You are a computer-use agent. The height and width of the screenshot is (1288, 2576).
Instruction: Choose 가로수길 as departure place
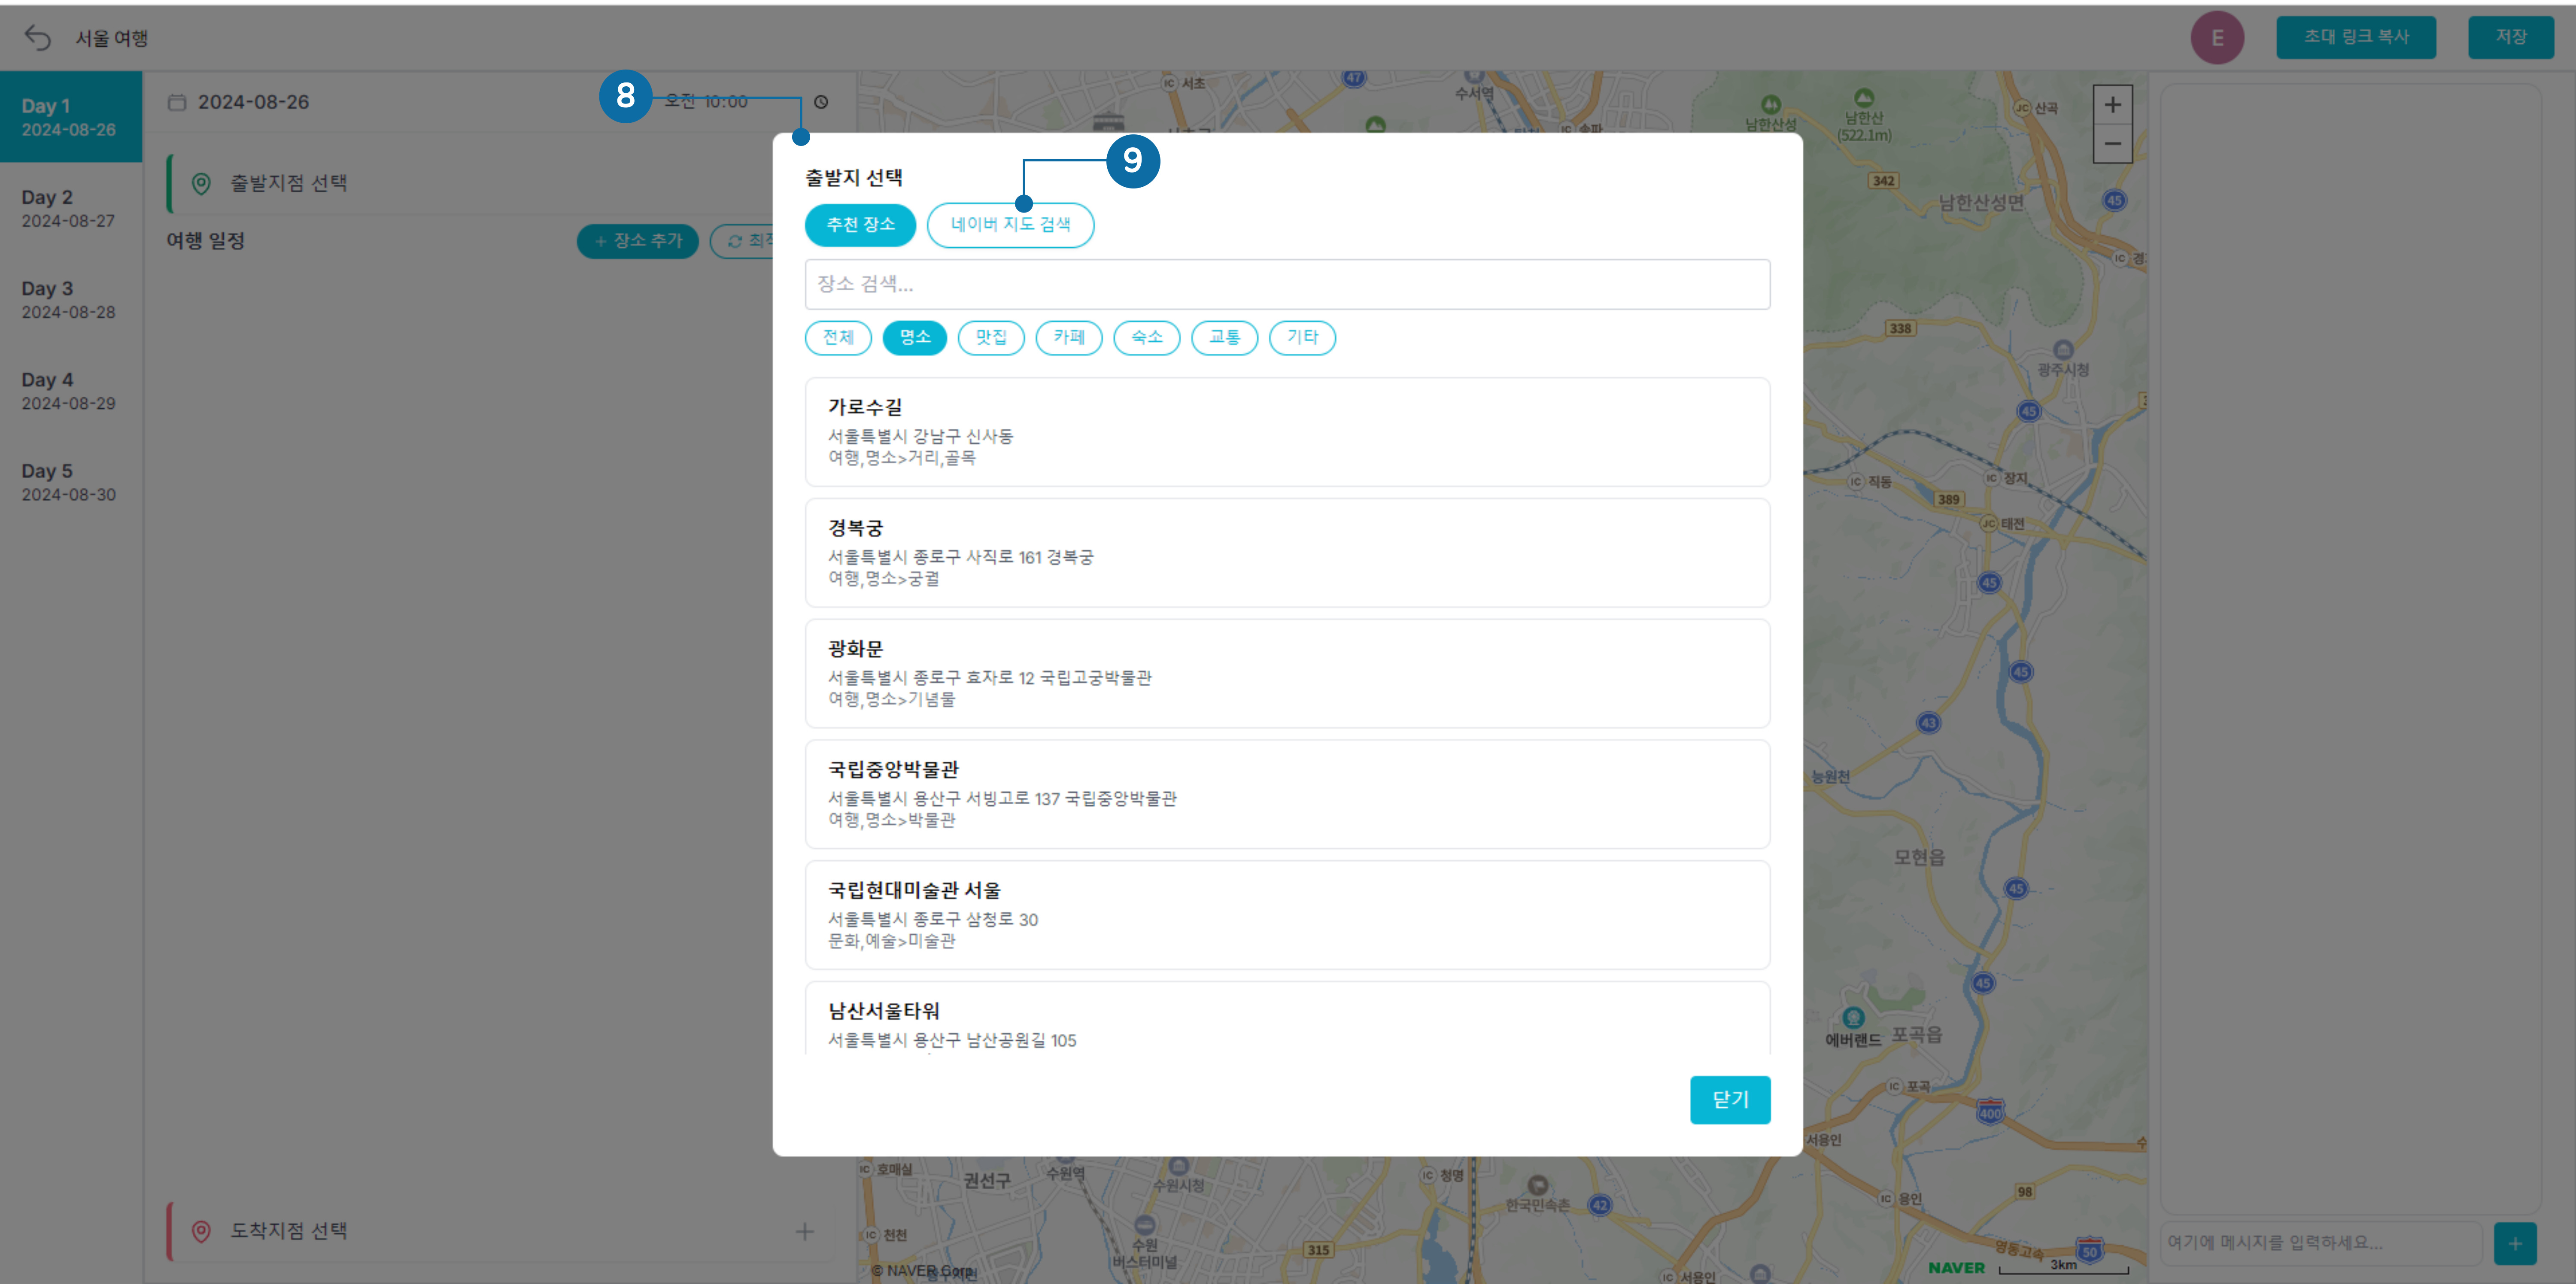tap(1287, 432)
